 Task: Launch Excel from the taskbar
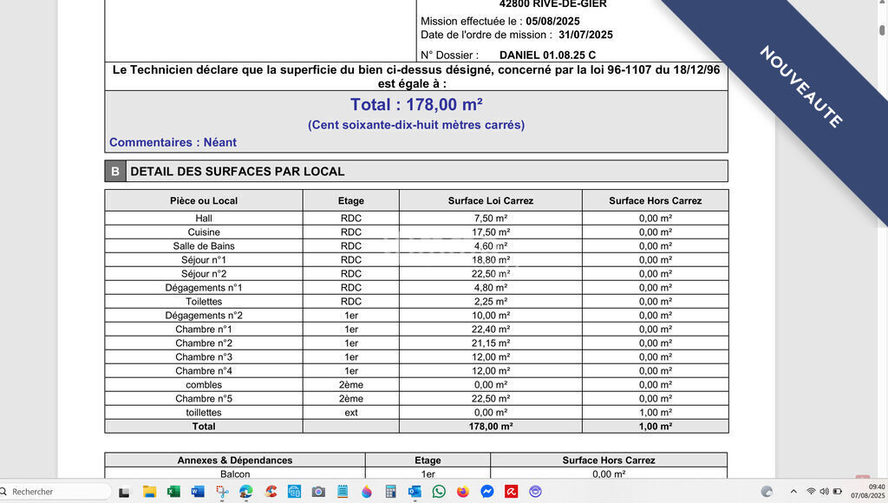(173, 492)
